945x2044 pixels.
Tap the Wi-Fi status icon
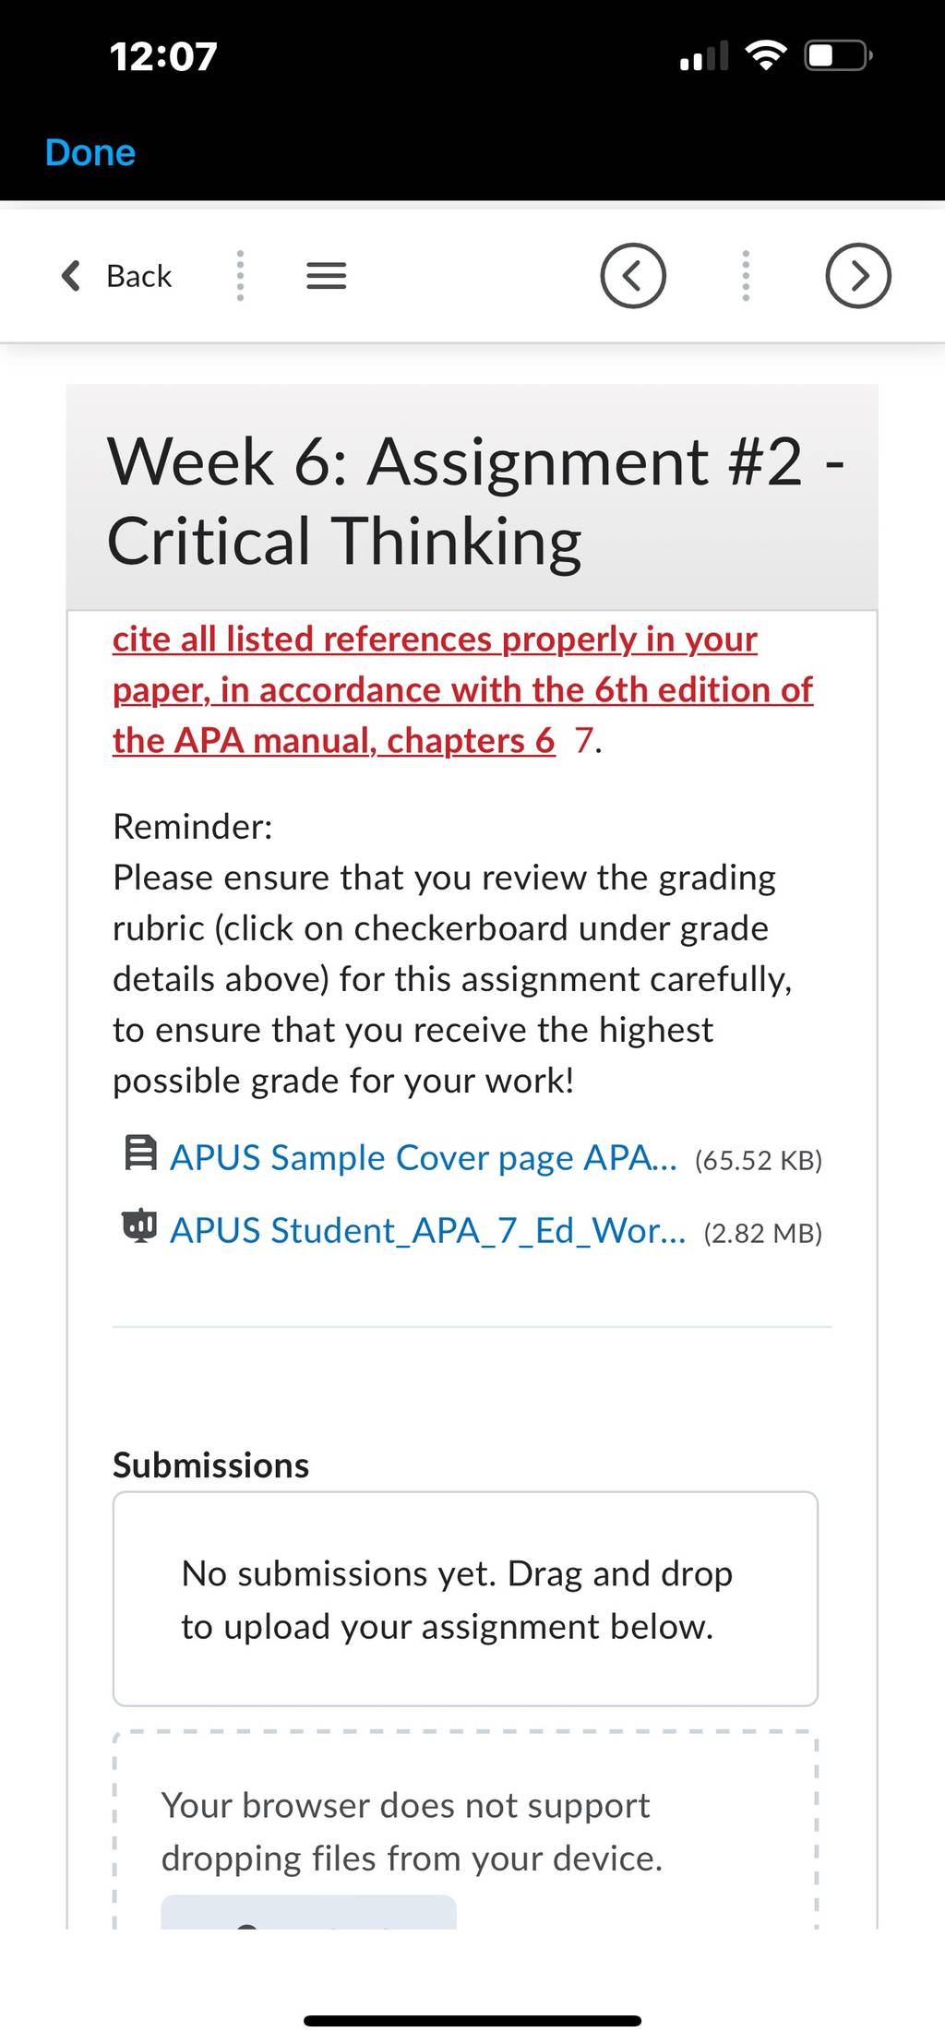point(766,56)
